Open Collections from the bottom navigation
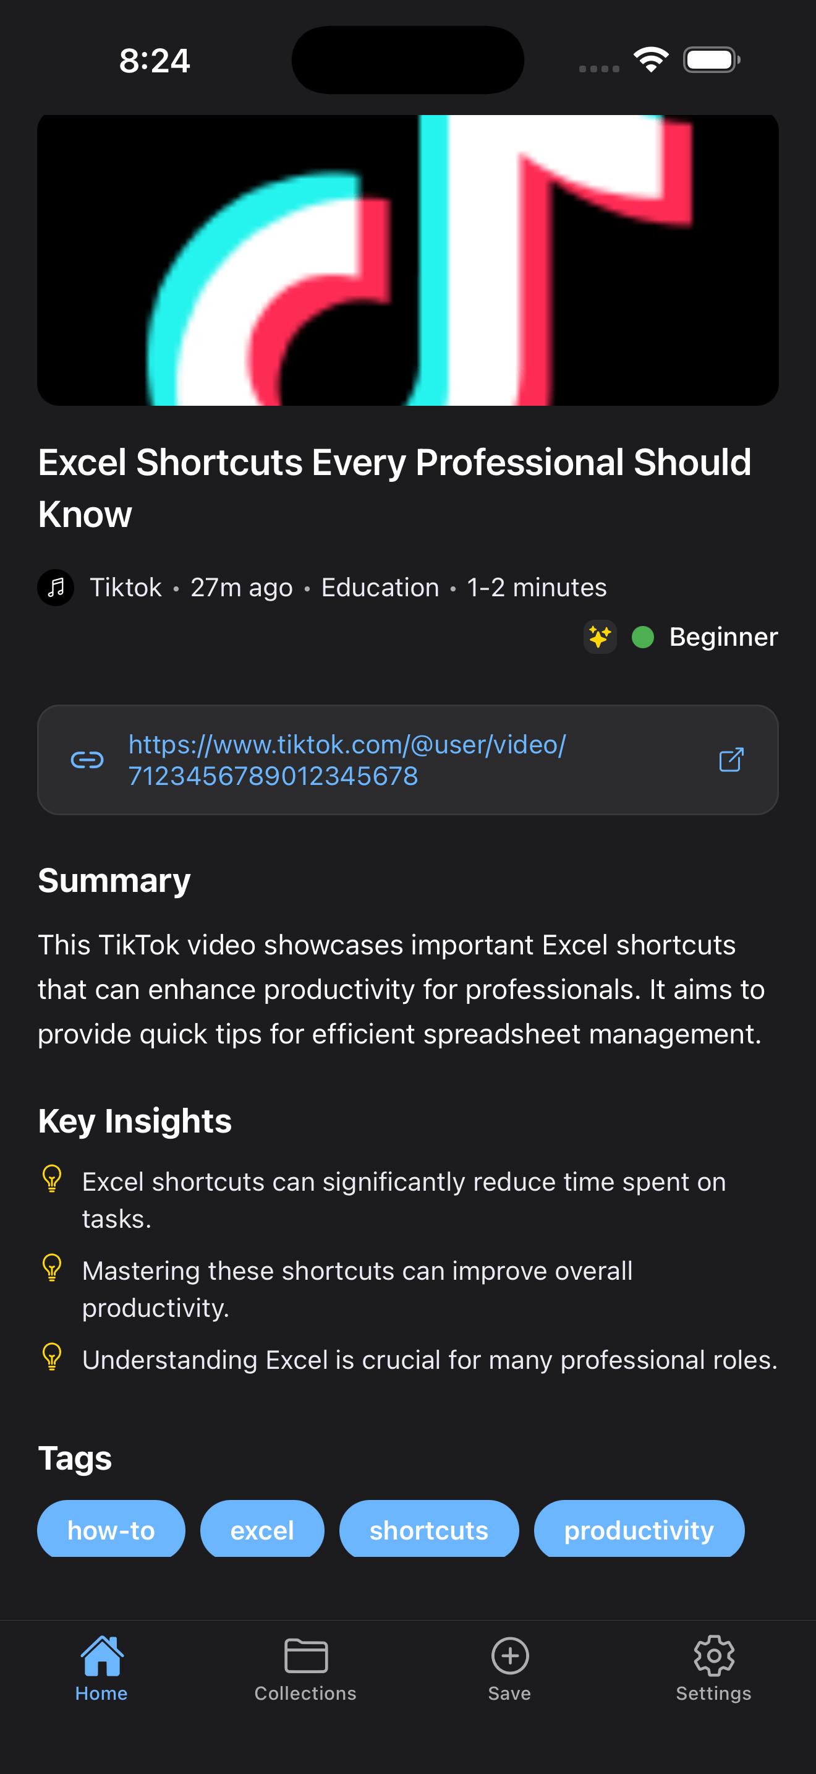Screen dimensions: 816x1774 point(305,1666)
